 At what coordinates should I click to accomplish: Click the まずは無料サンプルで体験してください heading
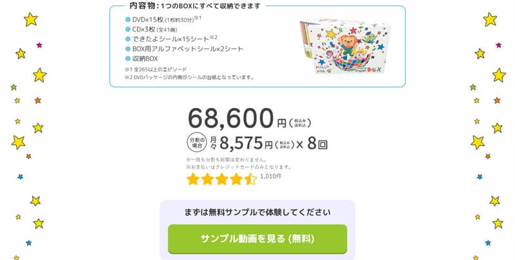[x=257, y=212]
